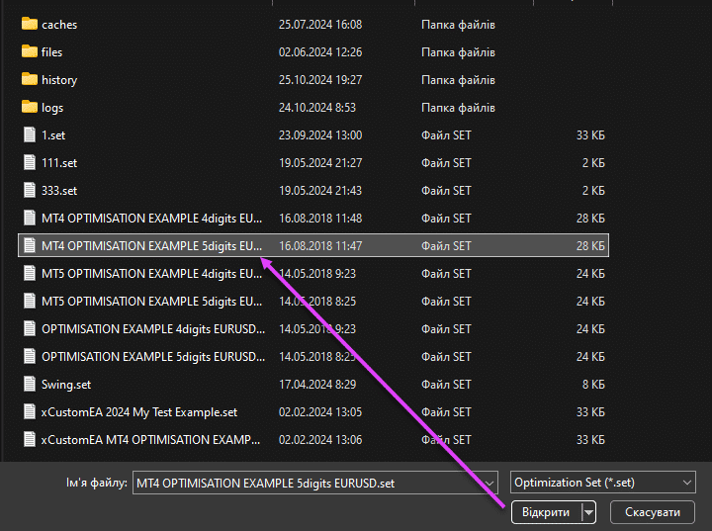The width and height of the screenshot is (712, 531).
Task: Click into the Ім'я файлу text field
Action: pyautogui.click(x=297, y=483)
